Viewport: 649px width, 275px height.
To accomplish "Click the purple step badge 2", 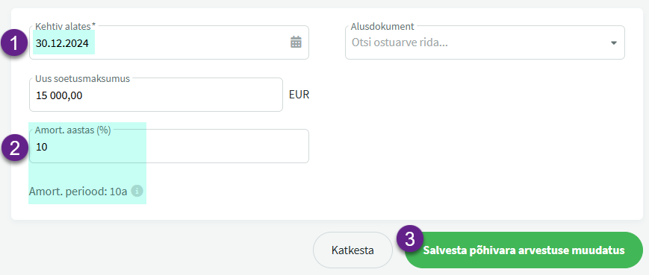I will [x=15, y=148].
